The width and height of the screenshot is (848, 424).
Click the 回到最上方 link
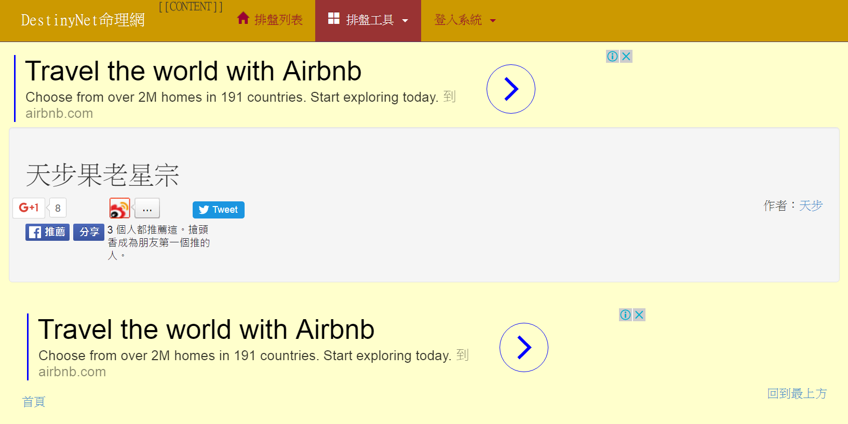(797, 393)
